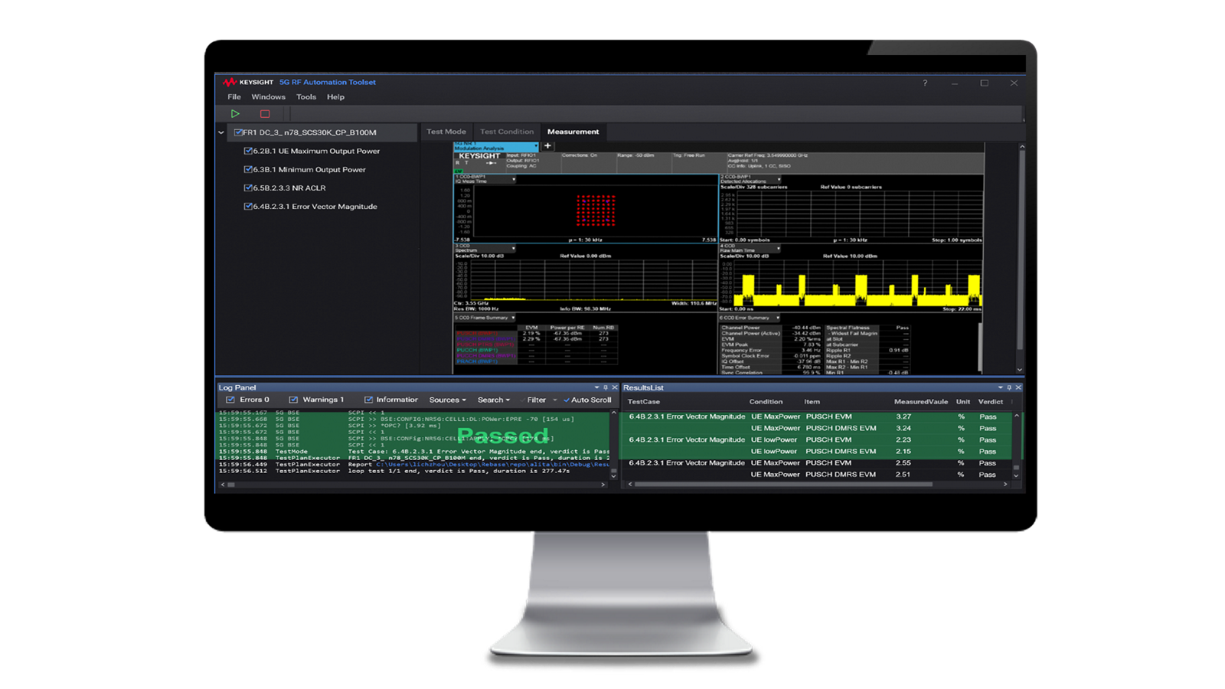Open the Help menu
Image resolution: width=1225 pixels, height=689 pixels.
click(x=335, y=97)
